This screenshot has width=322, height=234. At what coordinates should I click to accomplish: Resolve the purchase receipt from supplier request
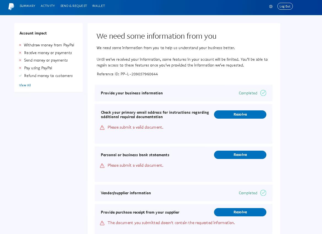240,212
